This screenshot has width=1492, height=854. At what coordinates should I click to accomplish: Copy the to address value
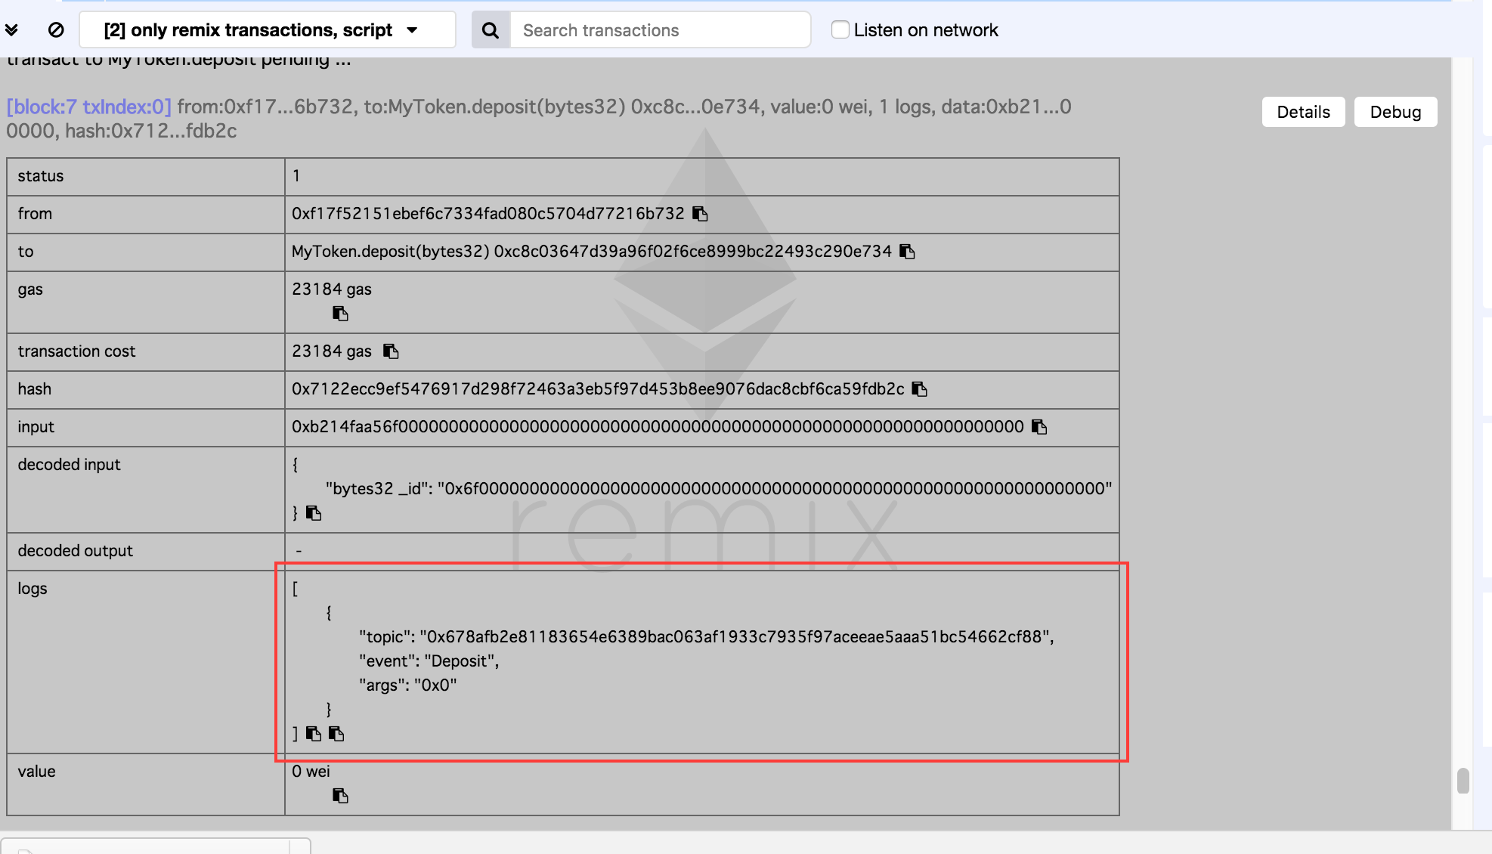(x=908, y=252)
